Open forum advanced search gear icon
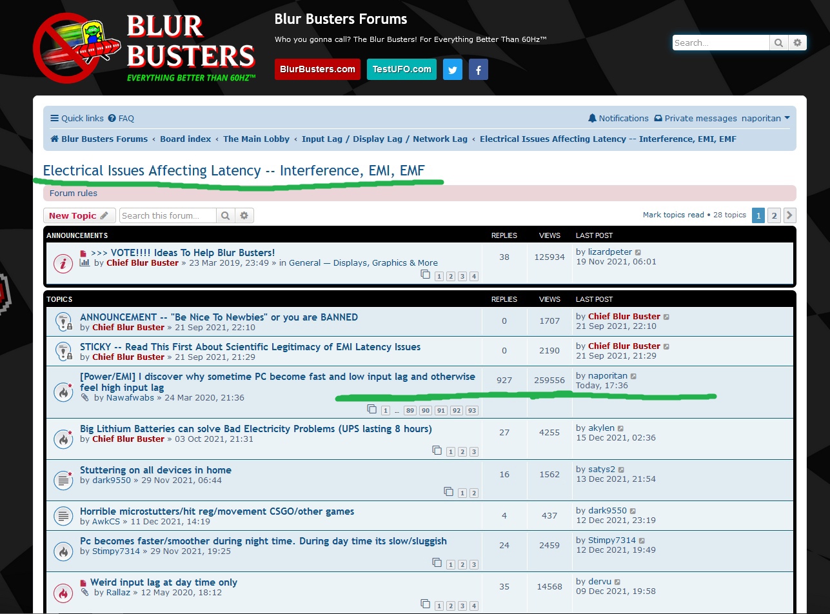Screen dimensions: 830x614 coord(244,215)
